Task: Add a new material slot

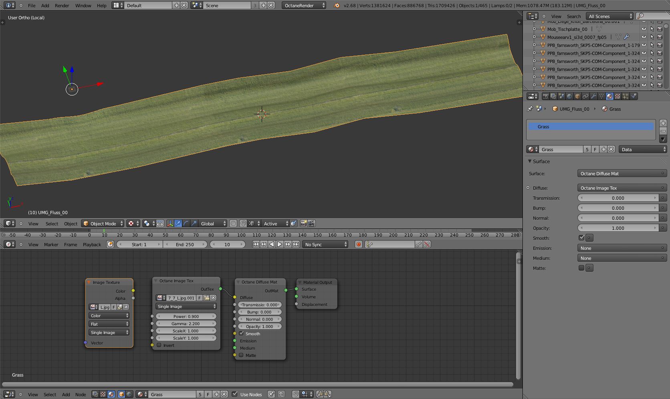Action: click(x=663, y=123)
